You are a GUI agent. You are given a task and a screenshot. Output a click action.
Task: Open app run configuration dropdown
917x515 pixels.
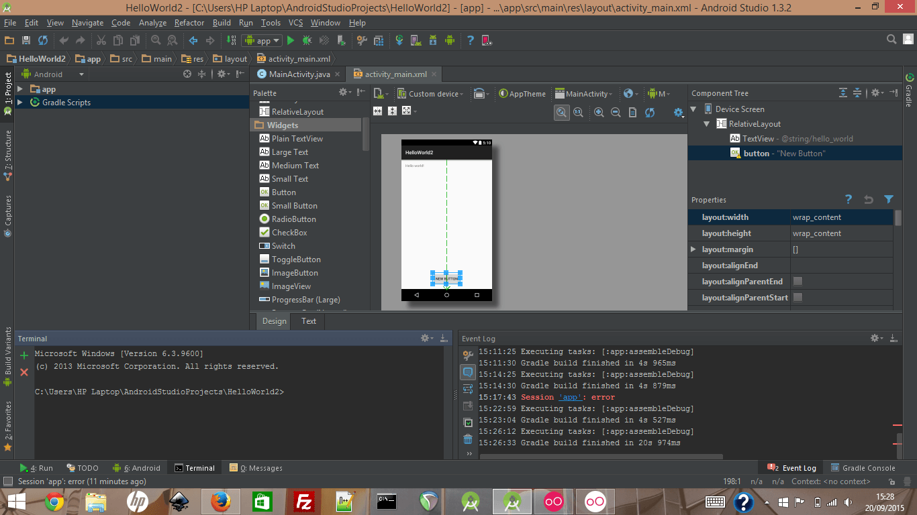(x=262, y=41)
